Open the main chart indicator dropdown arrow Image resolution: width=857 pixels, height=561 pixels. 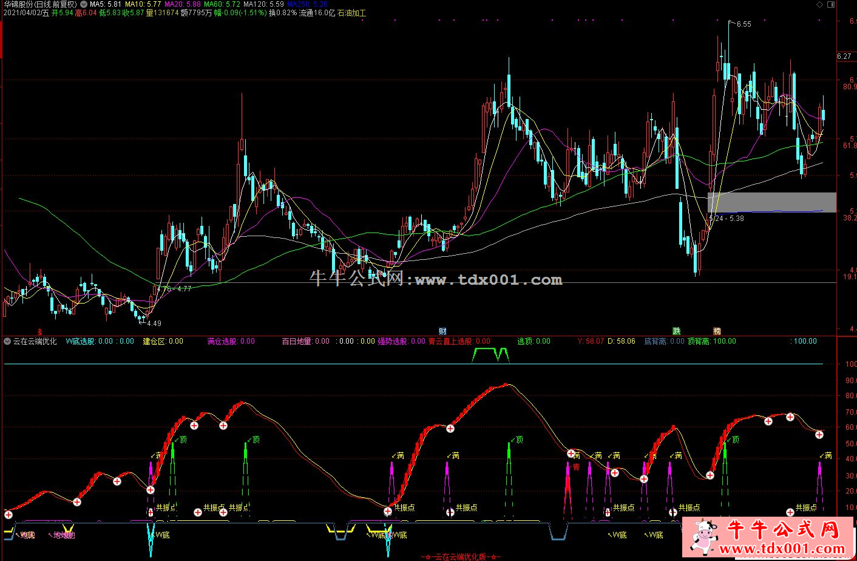click(83, 4)
